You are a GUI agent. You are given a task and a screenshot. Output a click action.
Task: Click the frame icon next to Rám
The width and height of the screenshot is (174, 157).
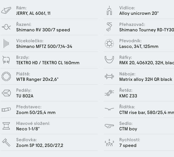click(6, 10)
